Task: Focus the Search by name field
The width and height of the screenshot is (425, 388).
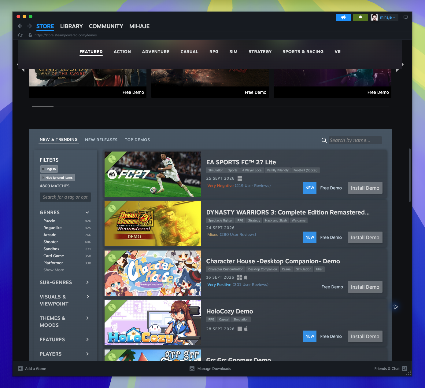Action: (355, 140)
